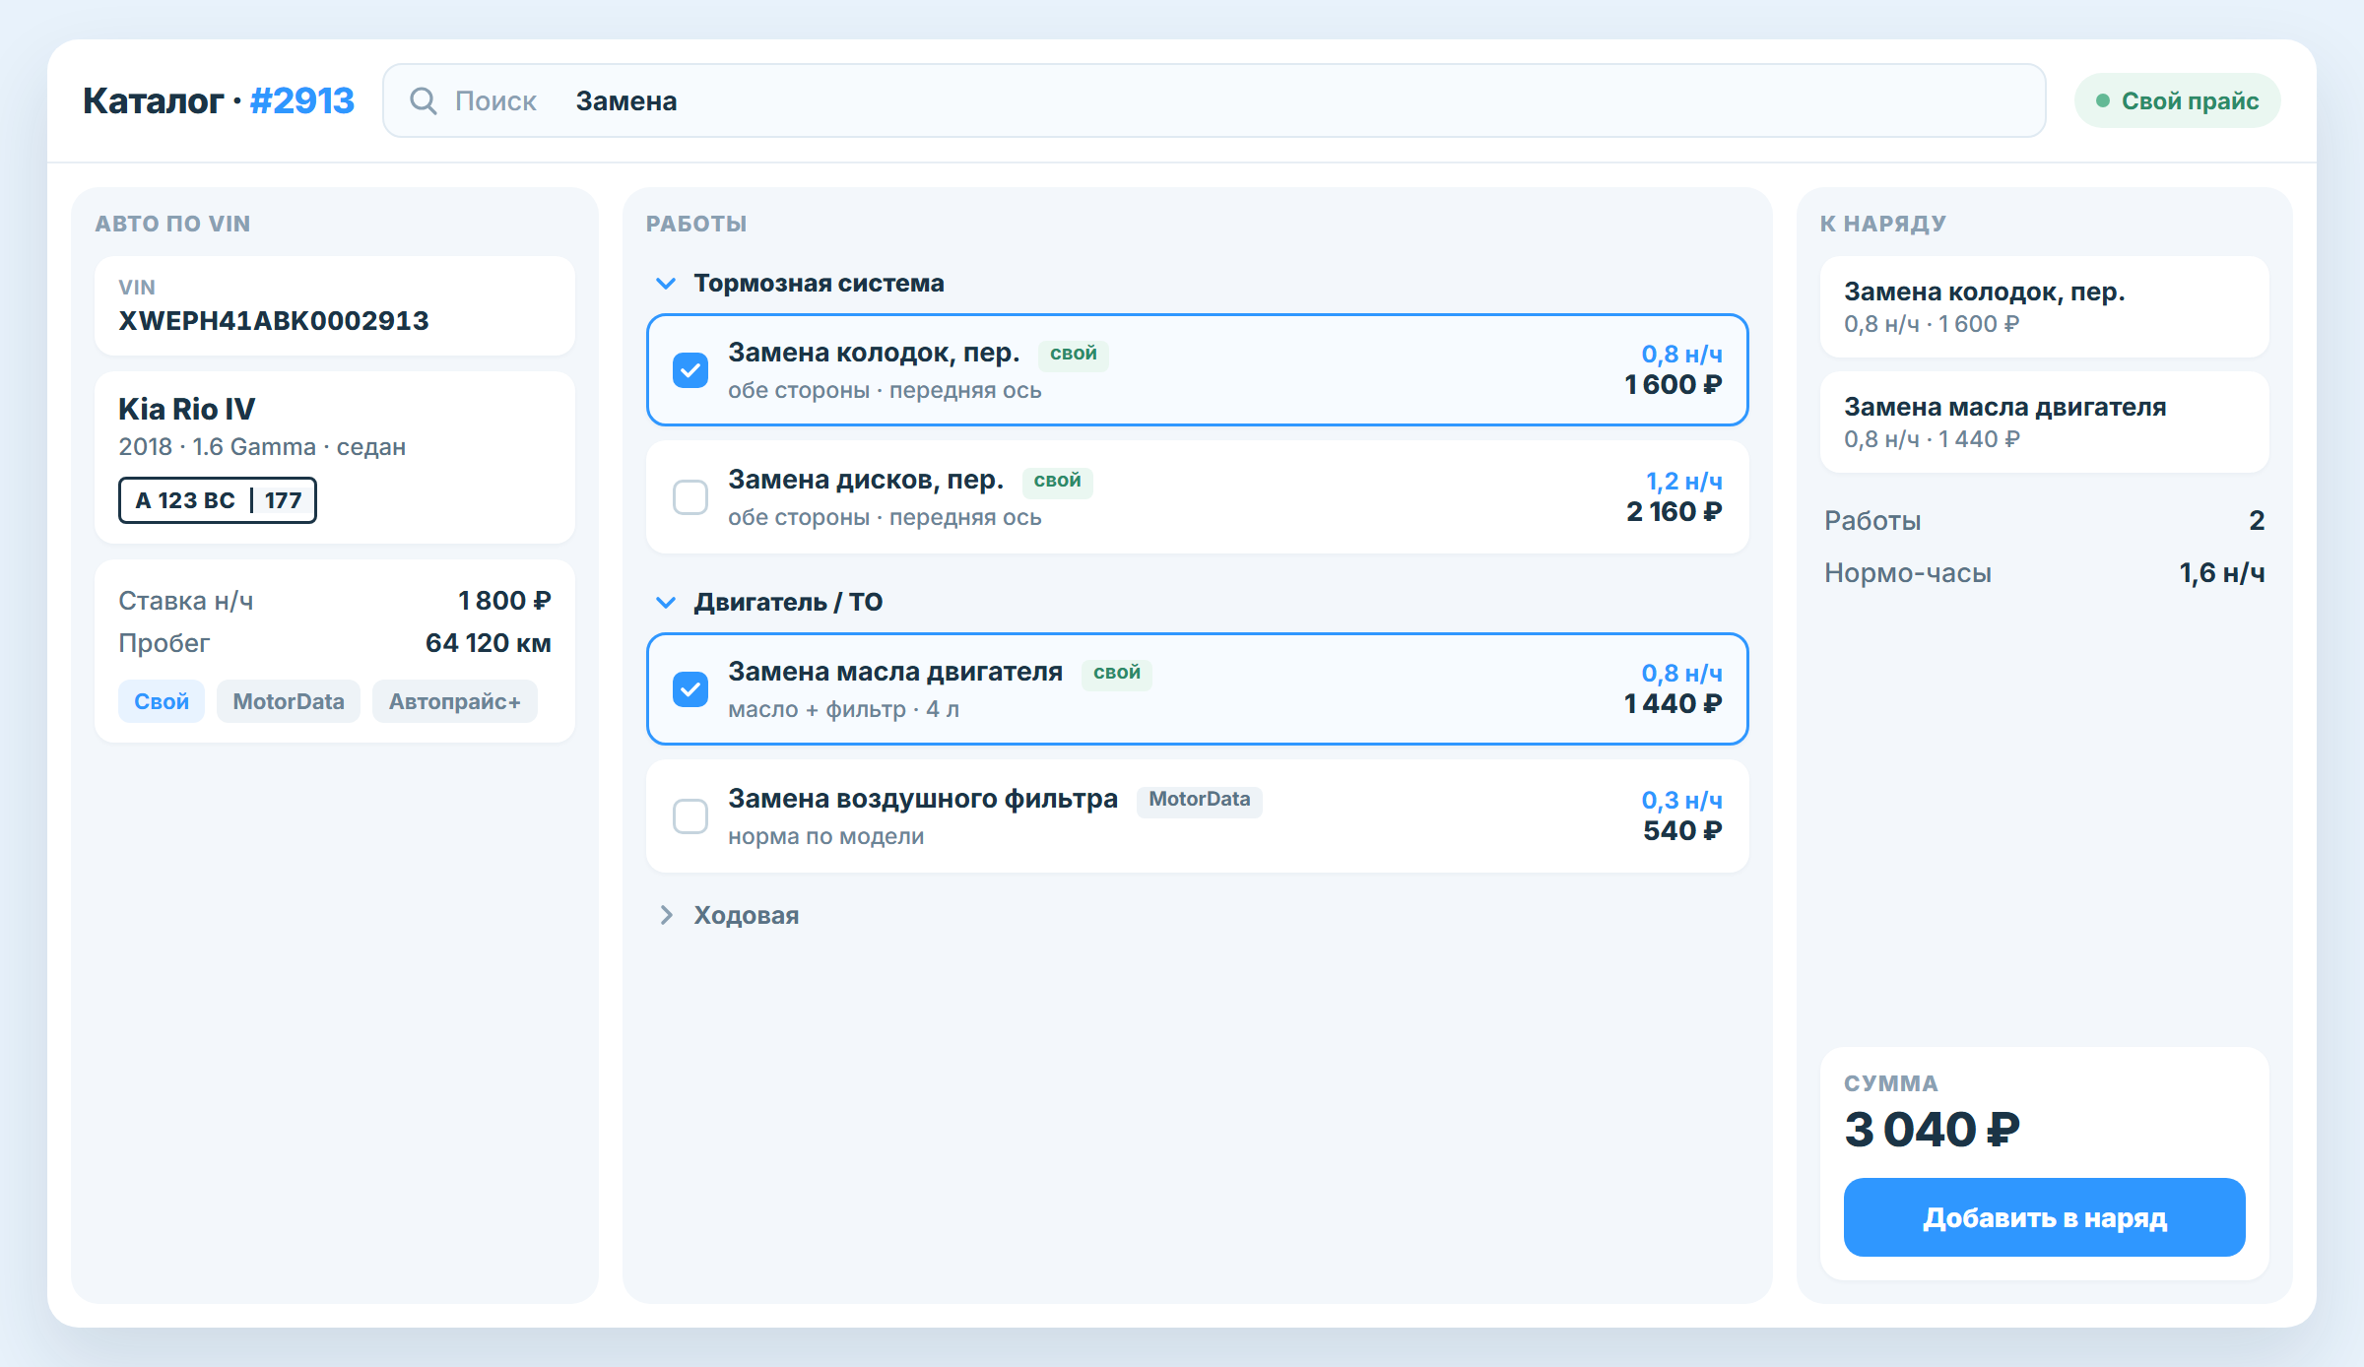2364x1367 pixels.
Task: Click price 2 160 ₽ for Замена дисков
Action: coord(1674,512)
